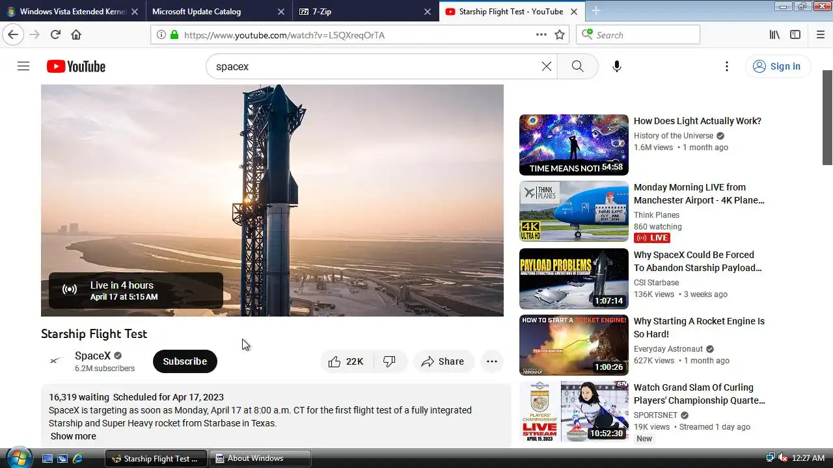This screenshot has width=833, height=468.
Task: Open title Why Starting A Rocket Engine Is So Hard
Action: coord(699,328)
